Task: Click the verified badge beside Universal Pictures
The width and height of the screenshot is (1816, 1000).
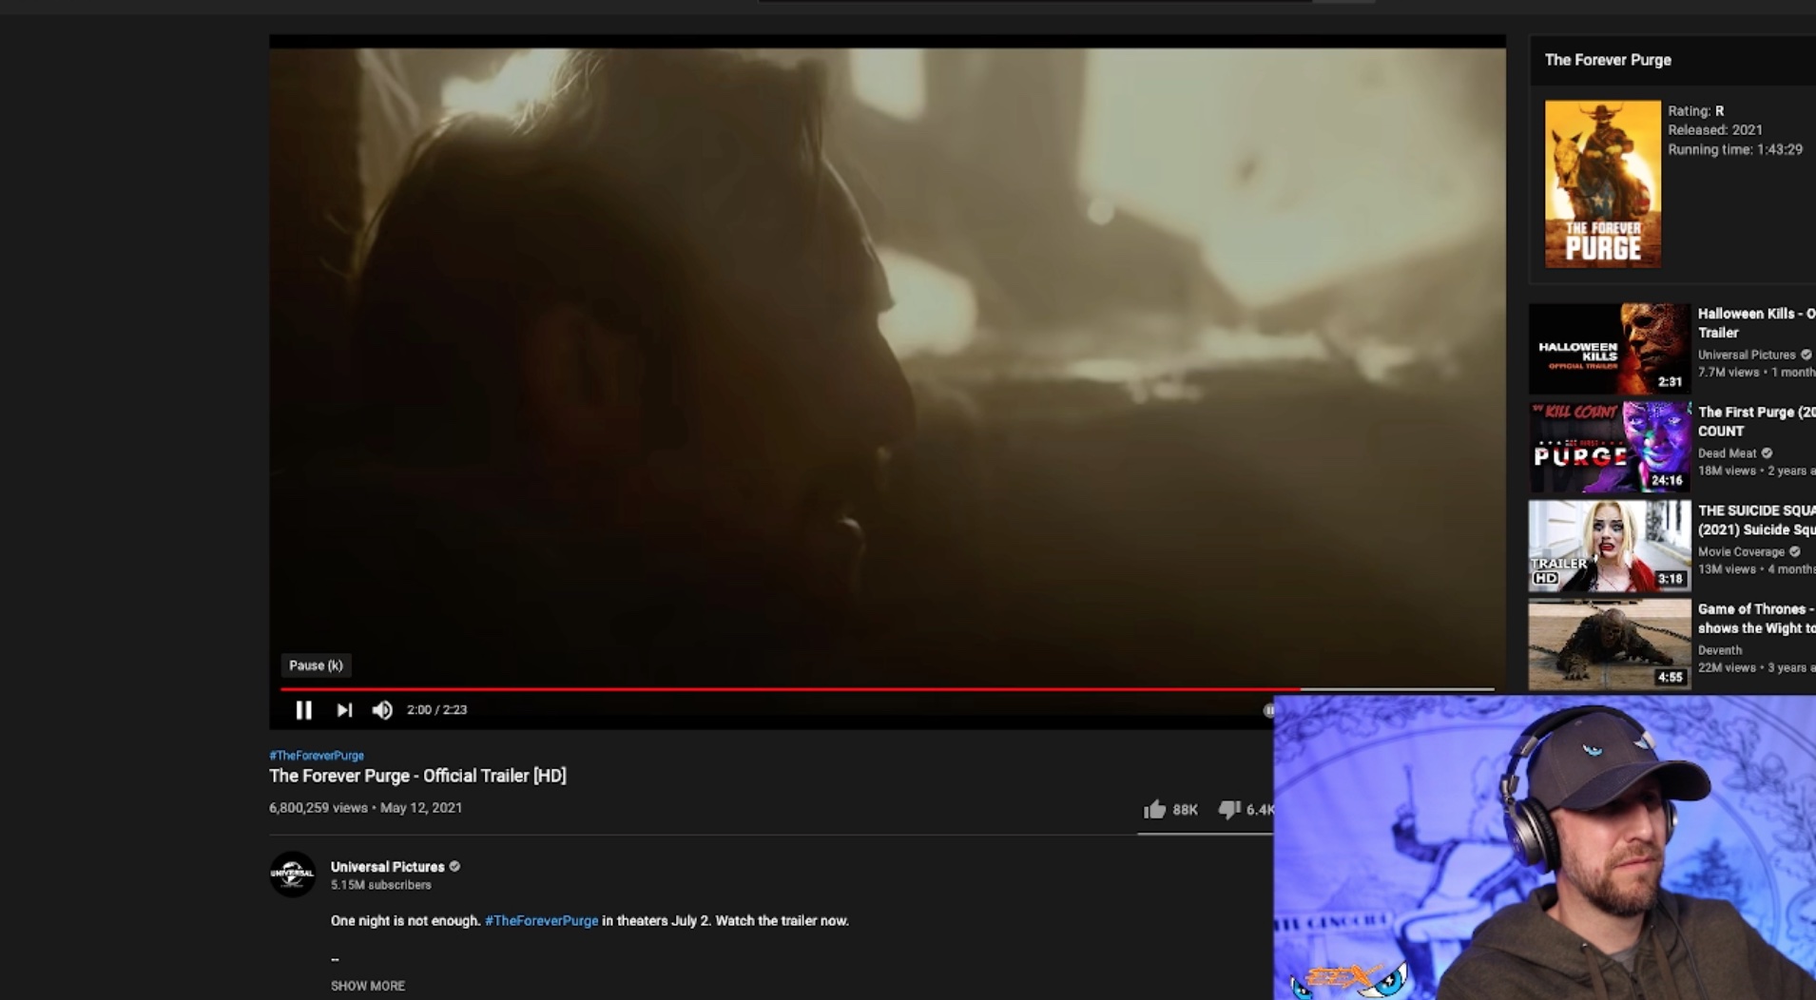Action: (454, 866)
